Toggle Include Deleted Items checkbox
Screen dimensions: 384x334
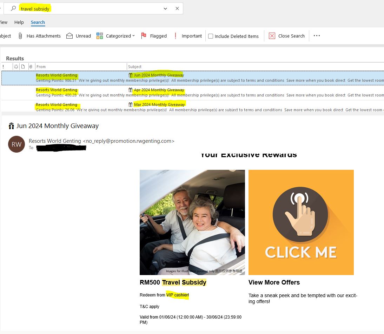click(x=210, y=36)
